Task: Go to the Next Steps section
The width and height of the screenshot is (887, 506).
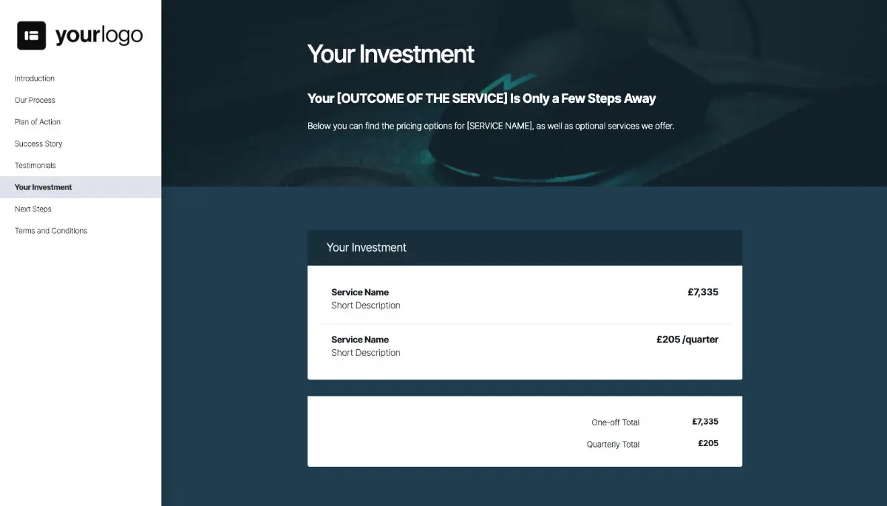Action: (x=33, y=209)
